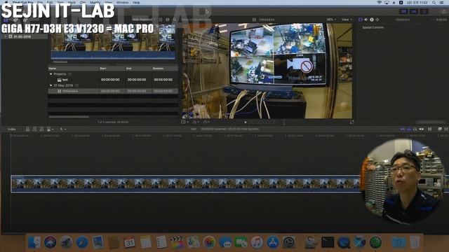Click the browser list horizontal scrollbar
This screenshot has width=449, height=252.
(69, 117)
